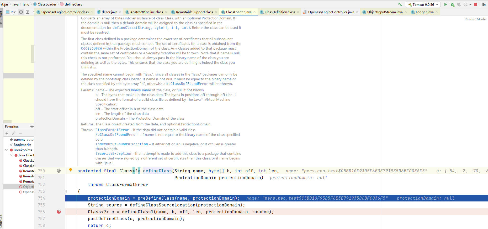Click the Run with Coverage icon

(459, 4)
